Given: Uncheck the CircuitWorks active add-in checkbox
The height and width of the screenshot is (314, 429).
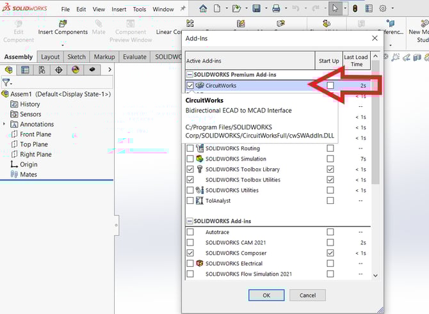Looking at the screenshot, I should 190,86.
